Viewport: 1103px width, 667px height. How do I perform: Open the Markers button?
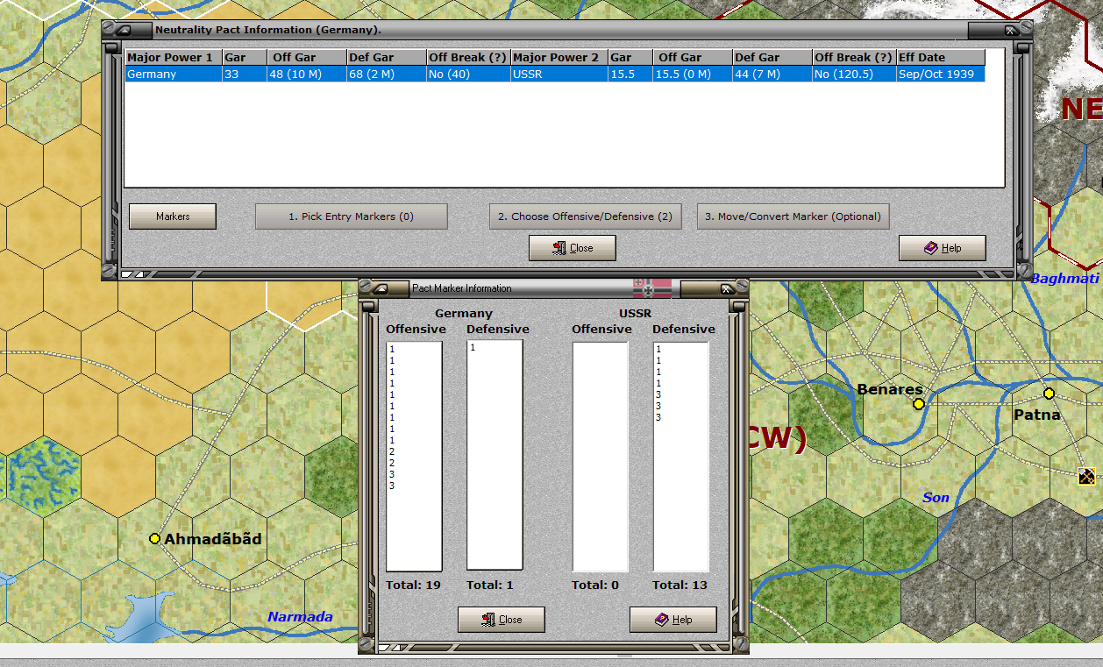click(x=173, y=216)
